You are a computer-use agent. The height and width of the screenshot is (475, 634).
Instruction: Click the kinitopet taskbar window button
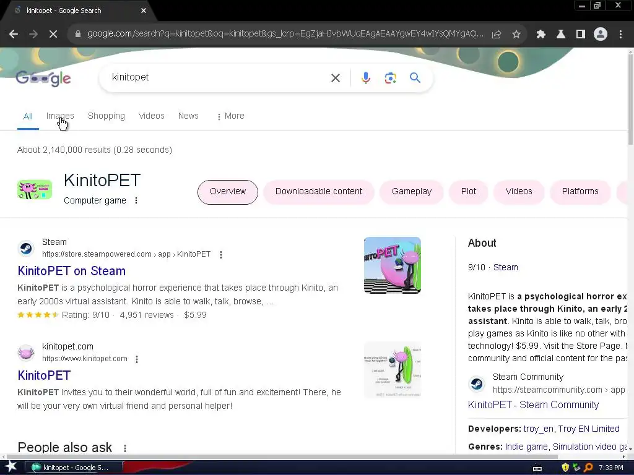coord(74,468)
